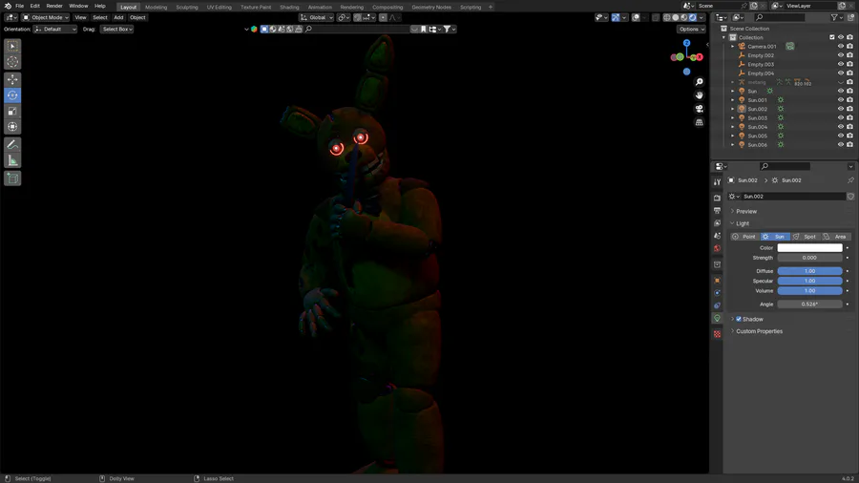Disable rendering for Sun.006 camera icon

pos(849,145)
